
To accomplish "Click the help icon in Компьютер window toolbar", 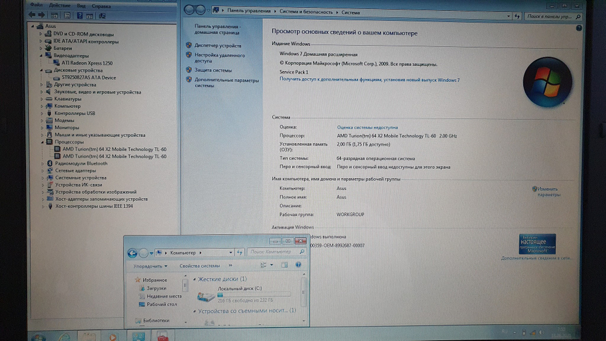I will pos(298,265).
